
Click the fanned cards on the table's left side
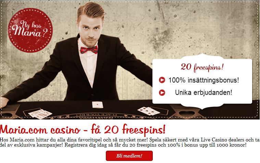click(x=40, y=114)
